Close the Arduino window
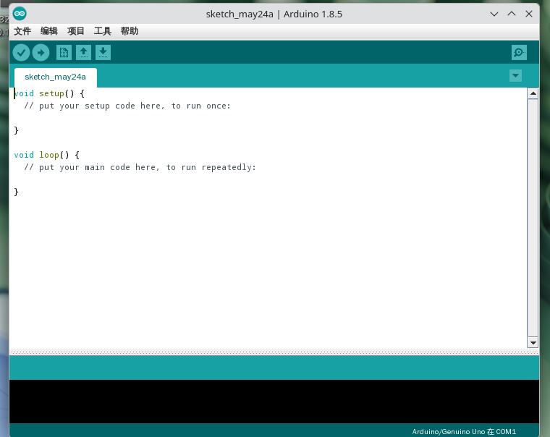The width and height of the screenshot is (550, 437). (529, 14)
